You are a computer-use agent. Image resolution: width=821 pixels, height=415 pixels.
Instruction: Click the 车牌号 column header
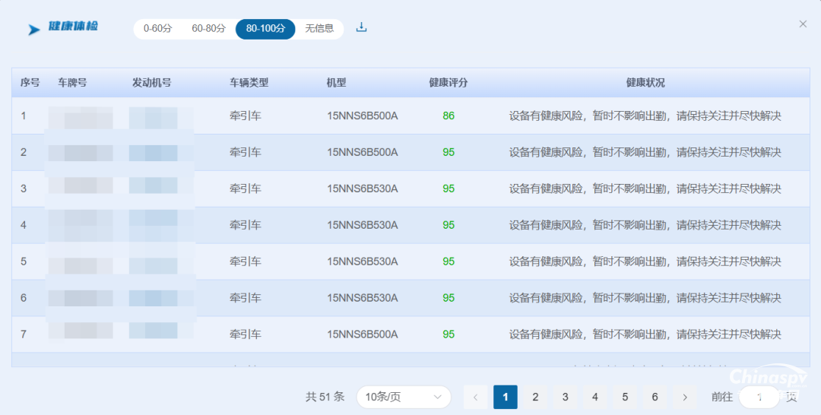coord(72,83)
